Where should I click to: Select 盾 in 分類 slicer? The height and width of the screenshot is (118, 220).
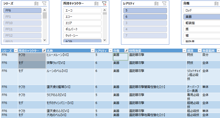pos(202,29)
